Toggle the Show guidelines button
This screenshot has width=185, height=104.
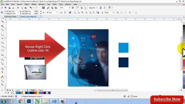[86, 8]
